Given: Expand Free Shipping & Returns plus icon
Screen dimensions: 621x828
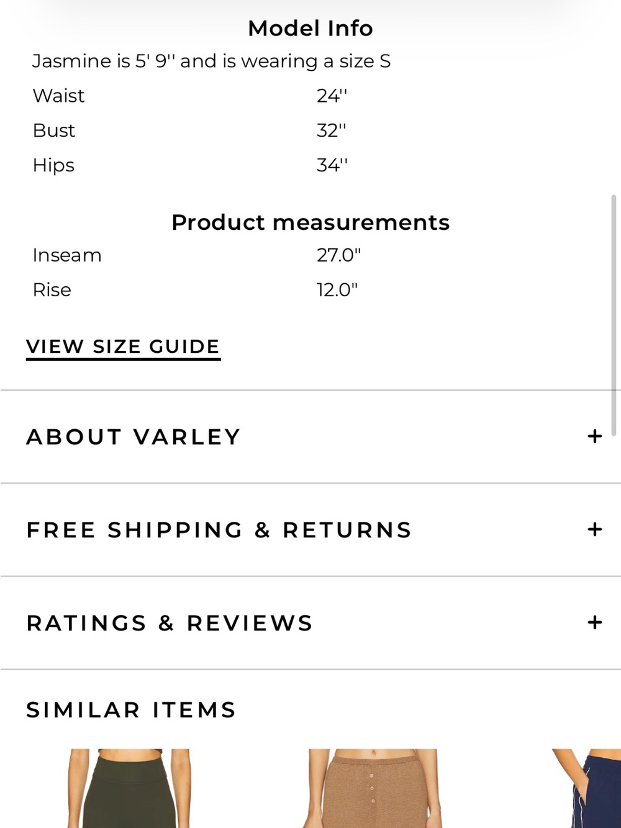Looking at the screenshot, I should (594, 529).
